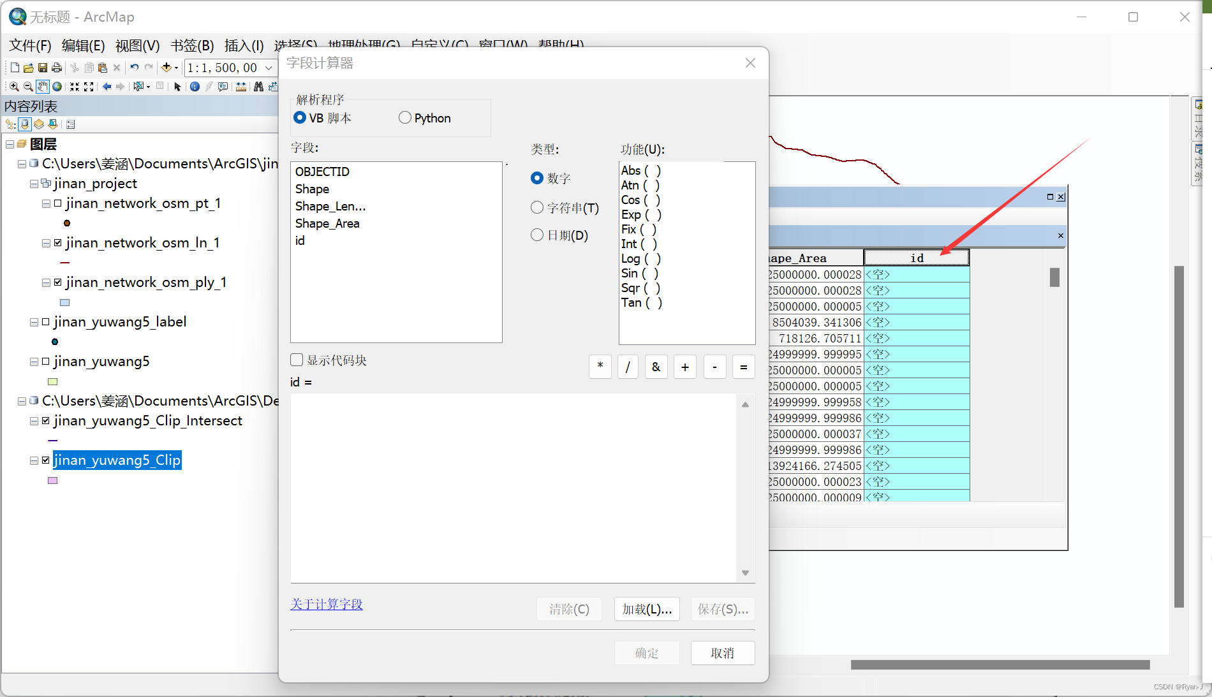1212x697 pixels.
Task: Switch contents list to List By Source
Action: tap(24, 124)
